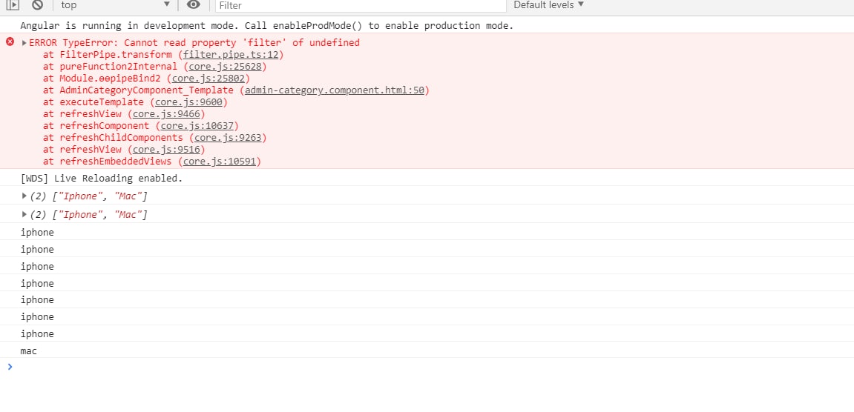The height and width of the screenshot is (412, 854).
Task: Clear the console messages
Action: pyautogui.click(x=37, y=4)
